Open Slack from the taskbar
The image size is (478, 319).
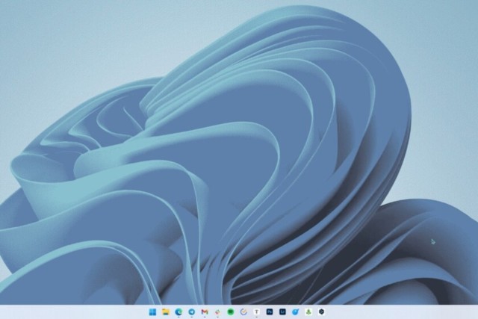tap(217, 312)
